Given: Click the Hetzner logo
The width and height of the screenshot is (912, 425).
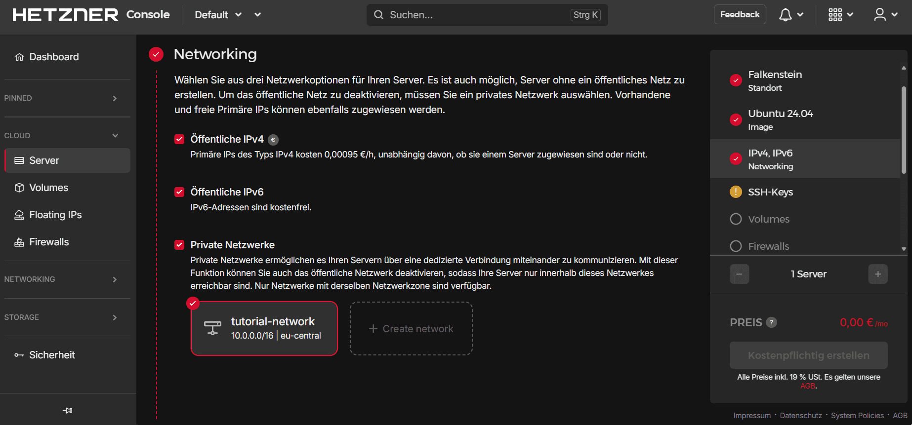Looking at the screenshot, I should point(65,15).
